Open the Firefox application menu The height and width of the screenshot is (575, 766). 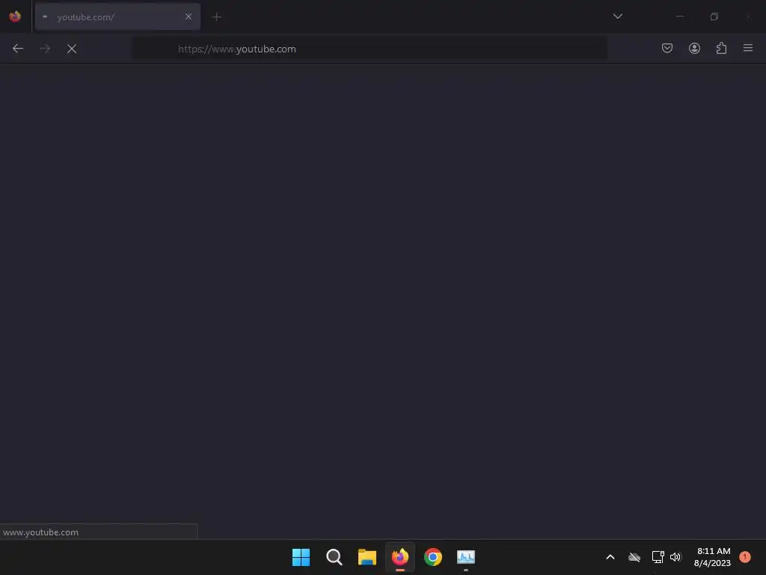748,48
